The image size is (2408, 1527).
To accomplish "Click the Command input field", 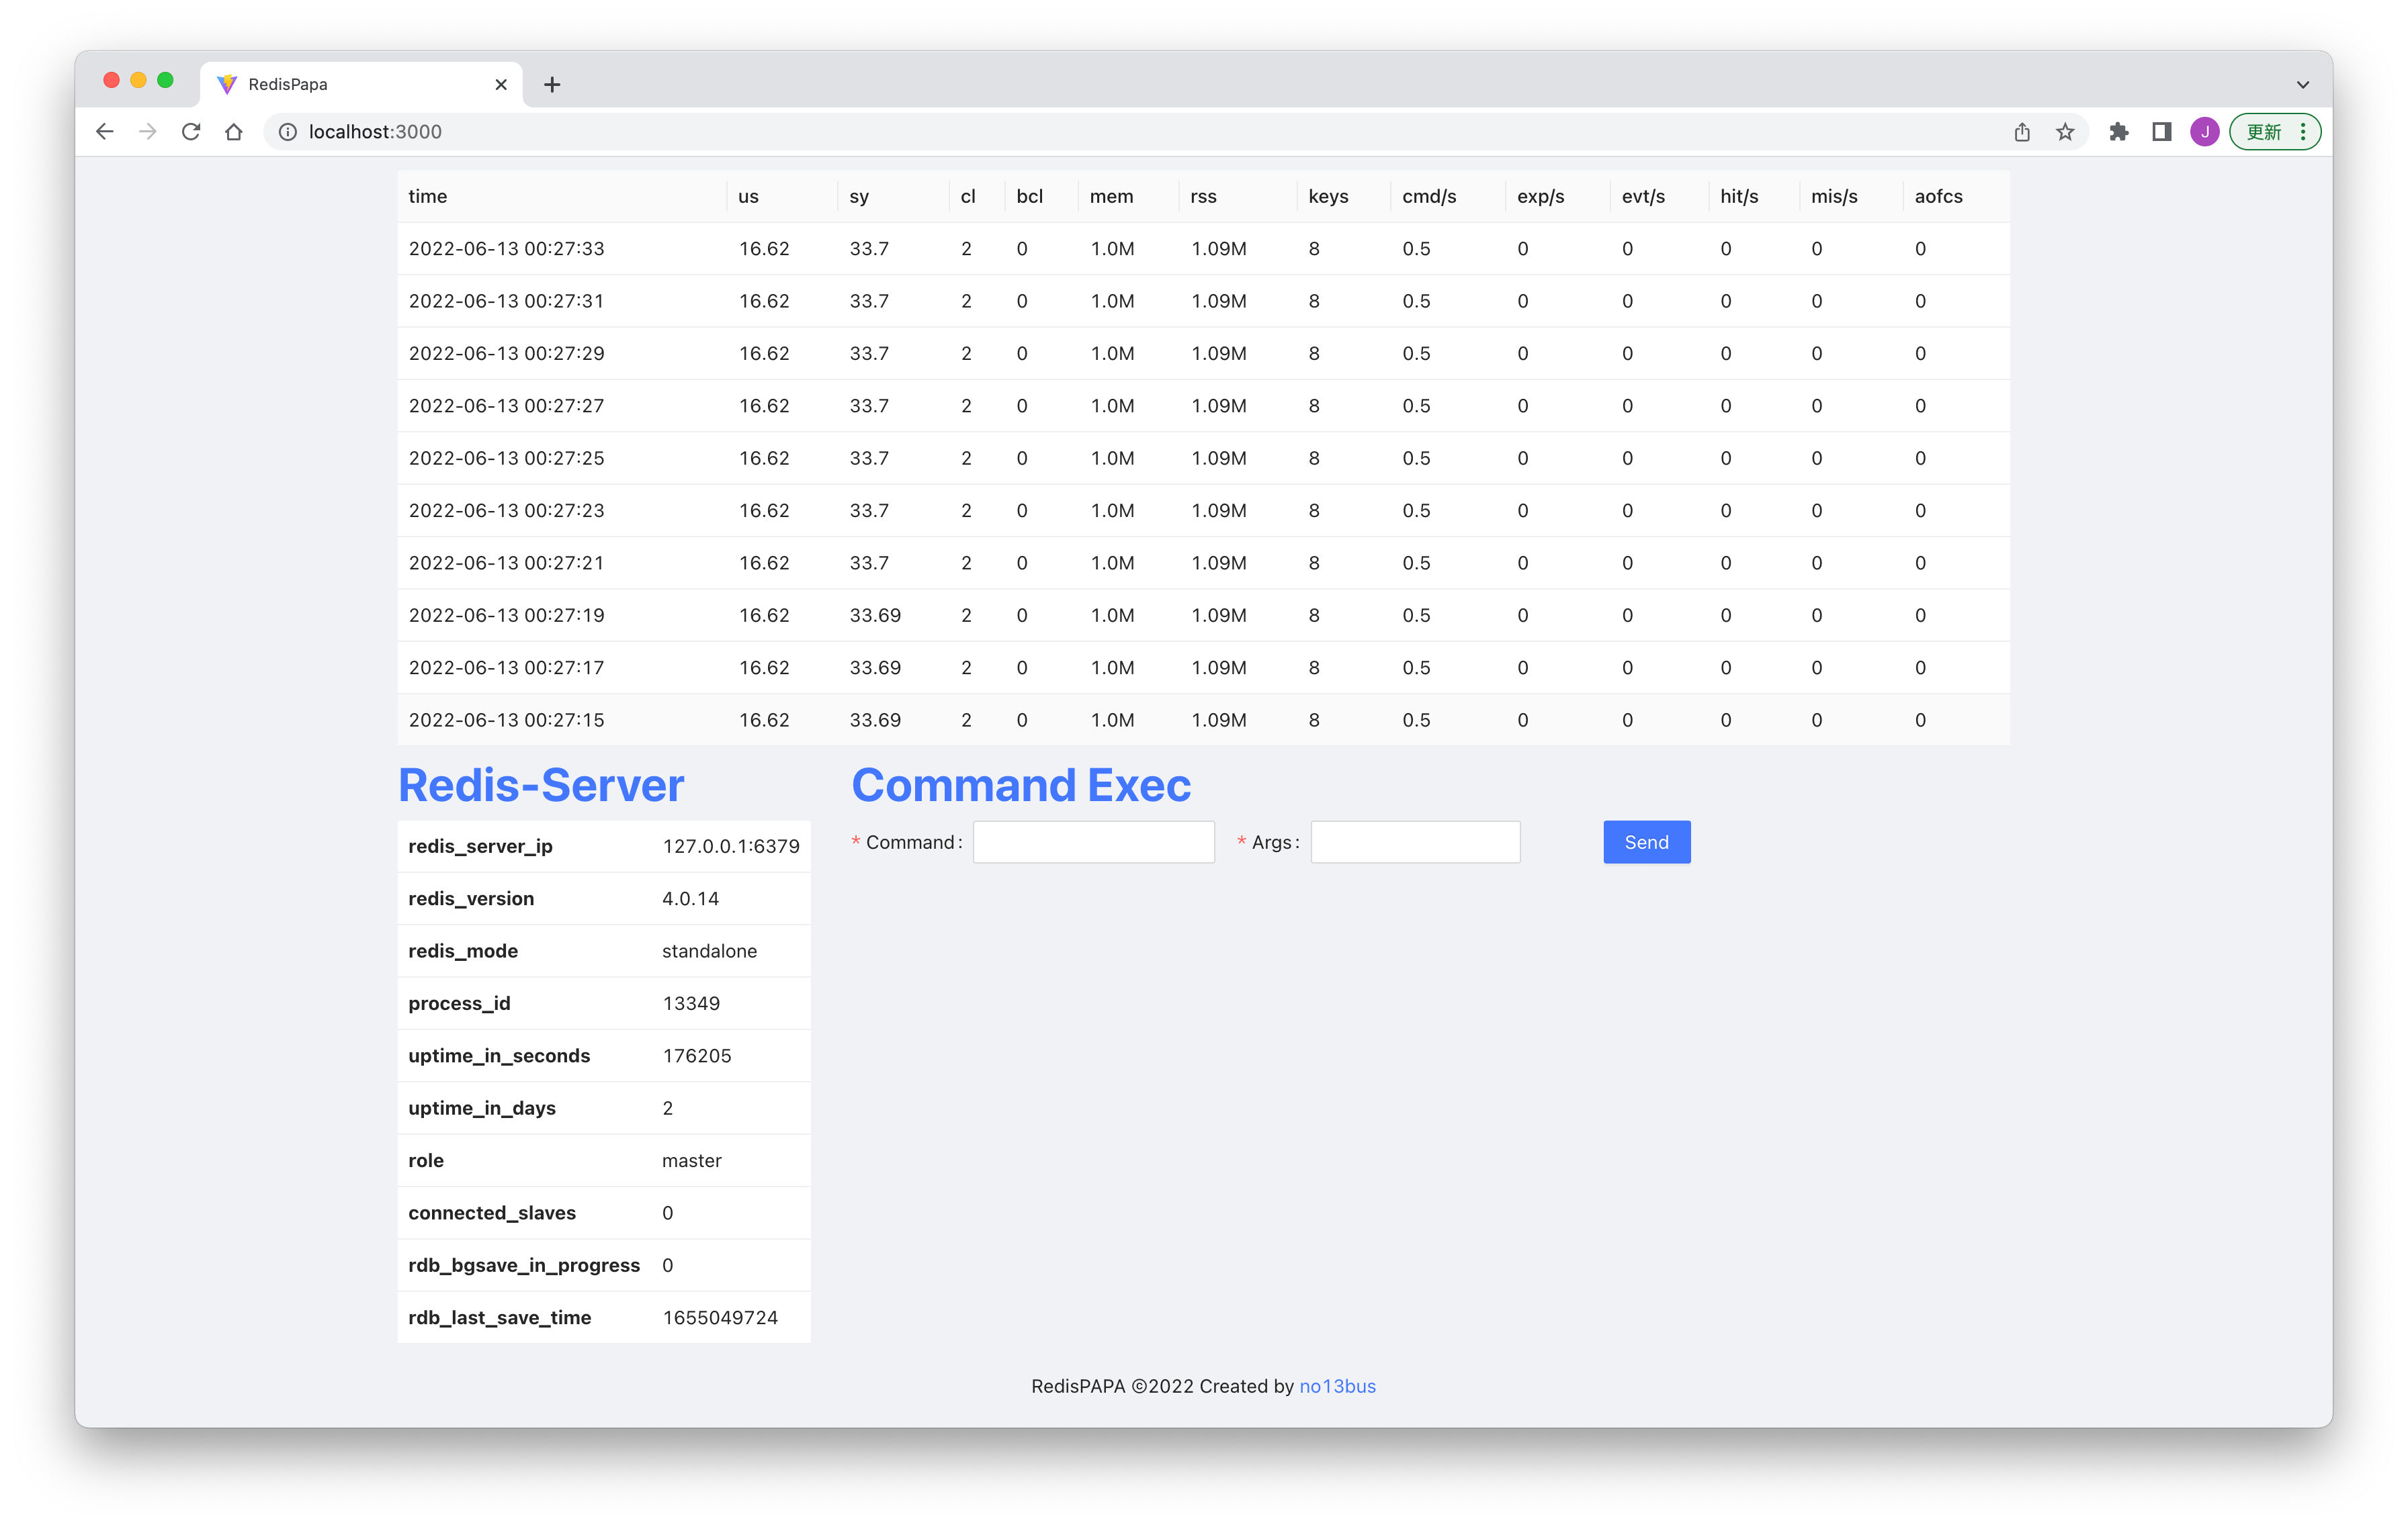I will pyautogui.click(x=1093, y=841).
